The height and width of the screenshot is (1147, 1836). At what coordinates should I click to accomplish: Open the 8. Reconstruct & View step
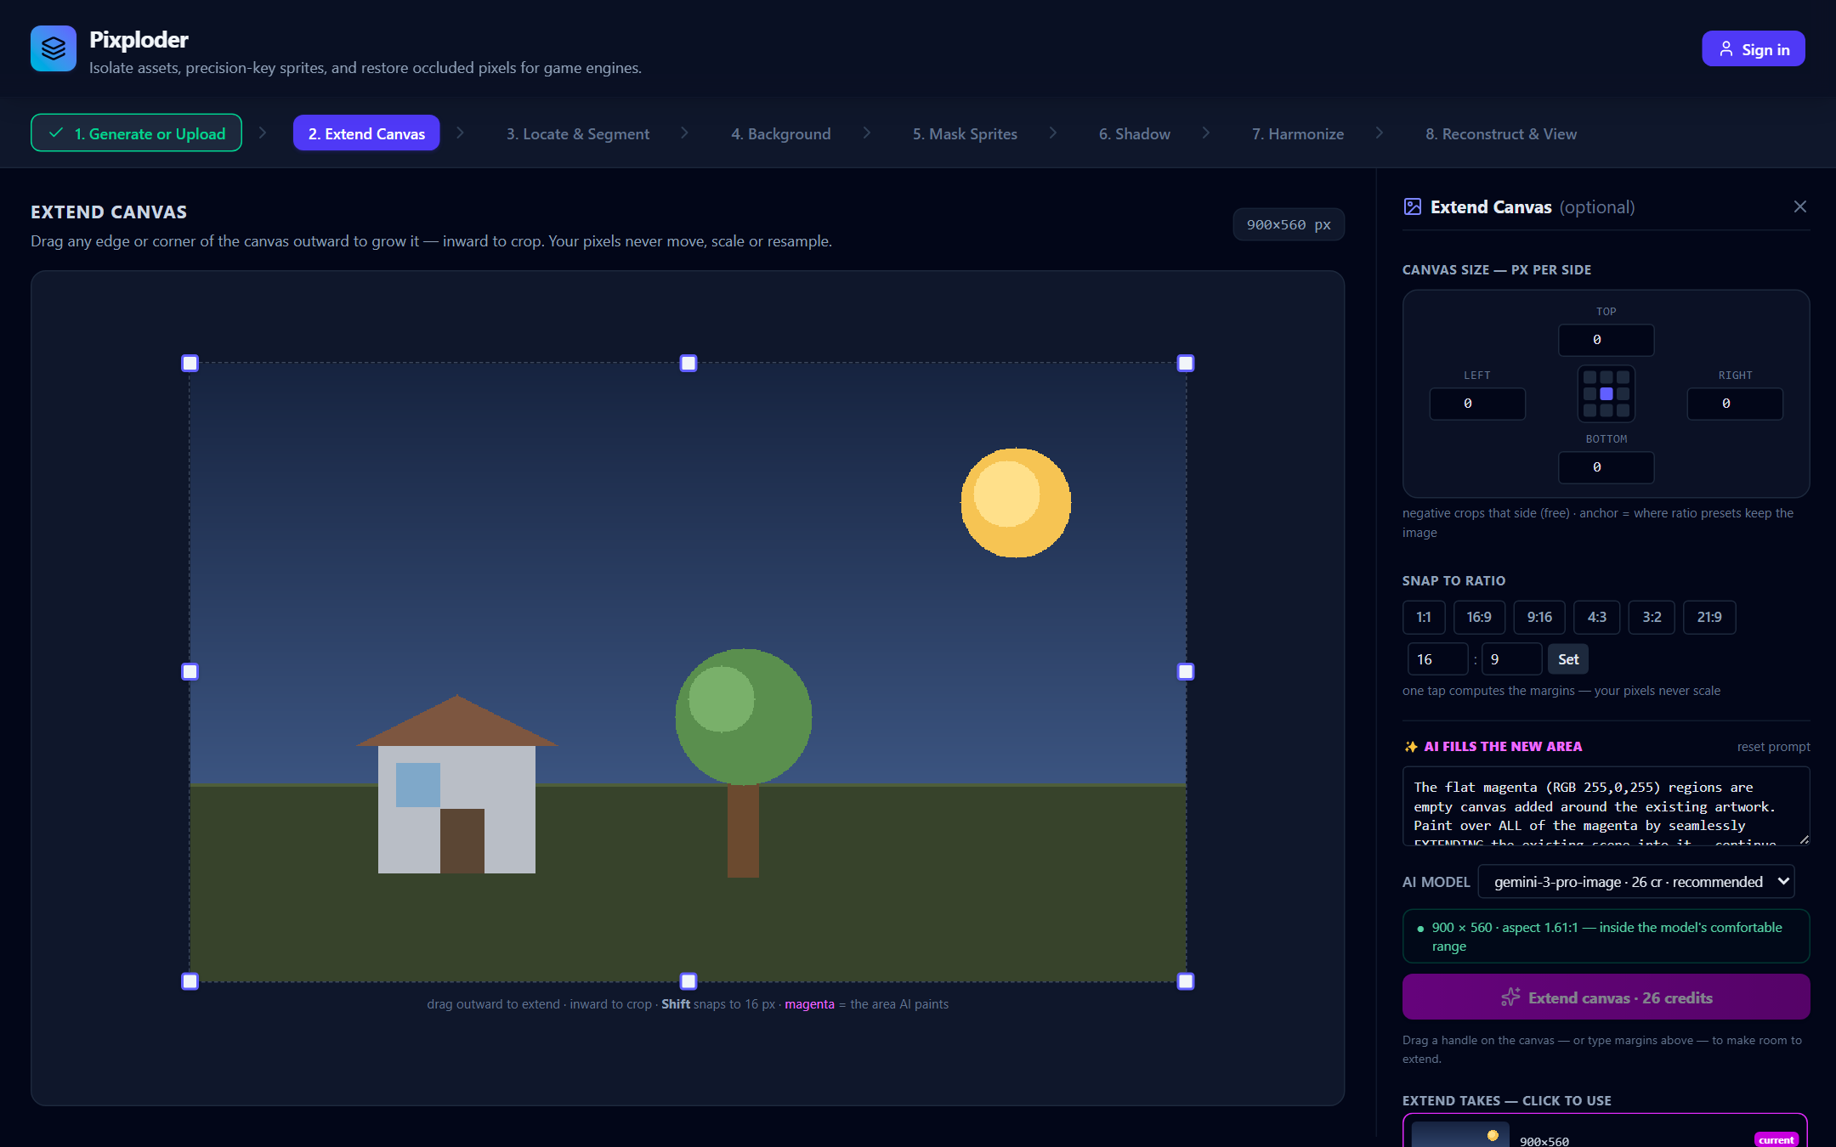pos(1501,133)
